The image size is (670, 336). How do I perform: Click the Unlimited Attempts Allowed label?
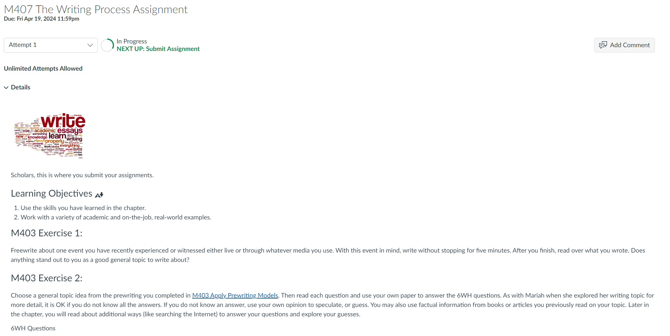tap(43, 68)
